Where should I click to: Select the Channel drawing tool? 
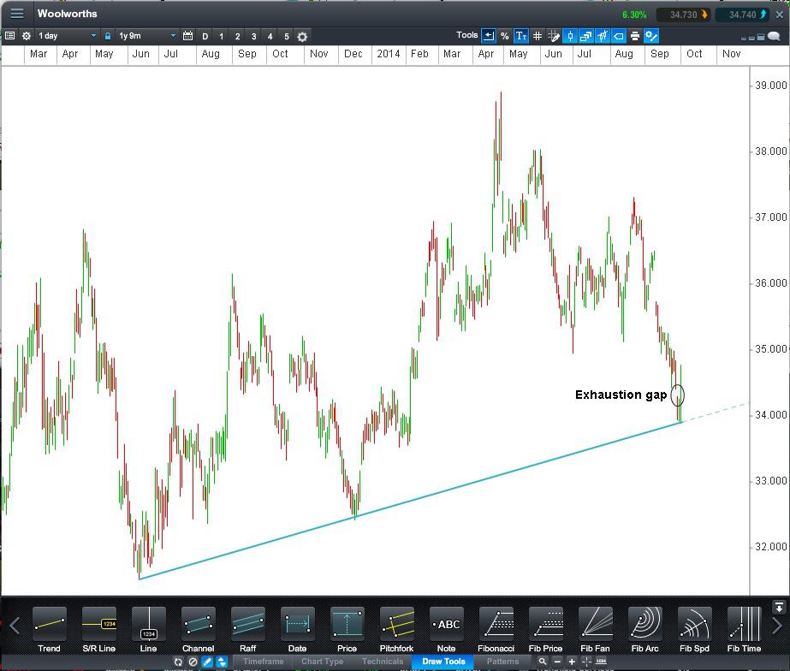[198, 629]
